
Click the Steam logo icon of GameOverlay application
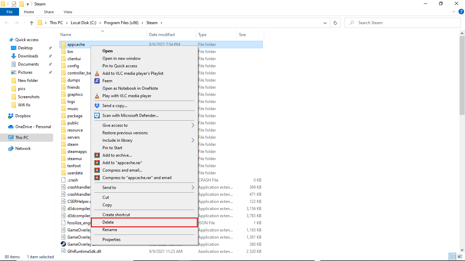(x=63, y=244)
